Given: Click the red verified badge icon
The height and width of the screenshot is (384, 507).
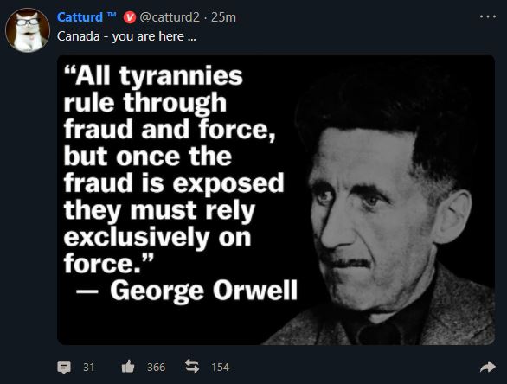Looking at the screenshot, I should click(129, 17).
